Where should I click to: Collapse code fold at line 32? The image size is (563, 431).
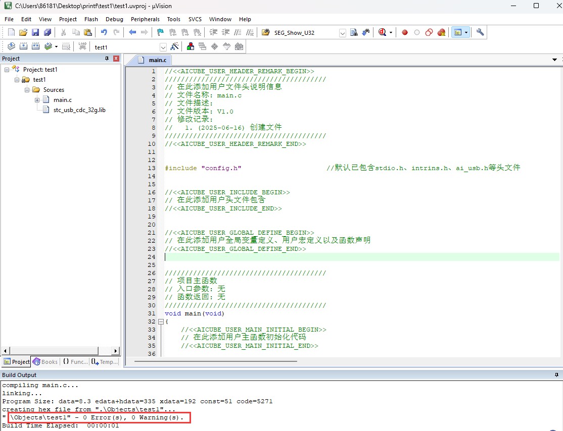[x=161, y=321]
